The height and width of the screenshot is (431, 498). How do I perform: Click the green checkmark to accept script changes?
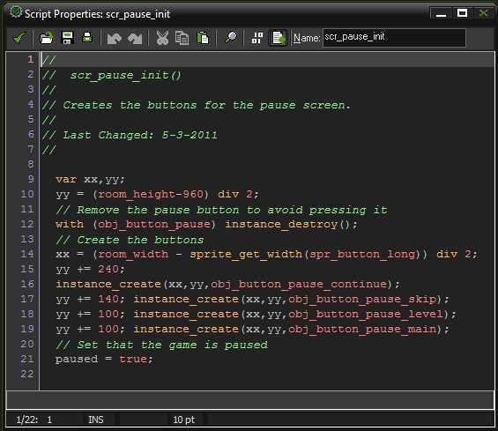click(x=20, y=38)
